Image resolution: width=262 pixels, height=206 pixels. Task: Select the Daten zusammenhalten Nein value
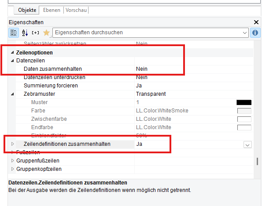click(x=142, y=69)
